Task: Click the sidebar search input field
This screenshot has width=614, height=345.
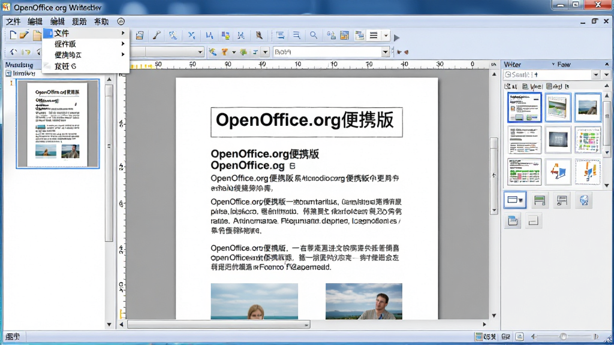Action: pos(548,74)
